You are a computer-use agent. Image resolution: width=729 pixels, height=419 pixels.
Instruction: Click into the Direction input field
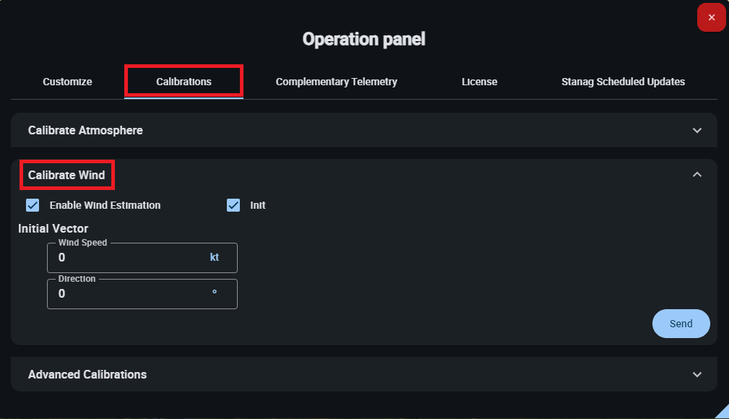point(130,294)
